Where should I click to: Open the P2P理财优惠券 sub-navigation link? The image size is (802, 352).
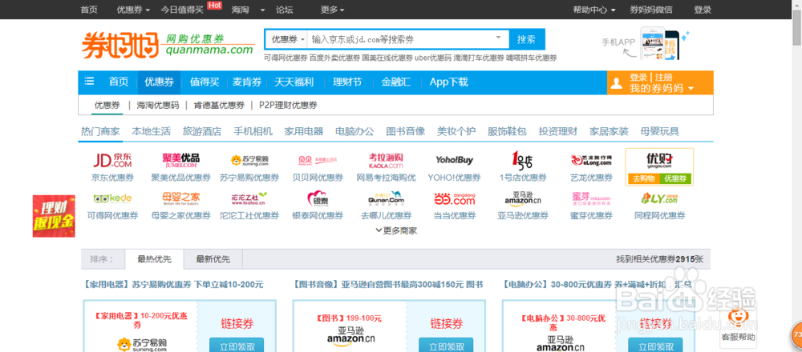click(288, 106)
